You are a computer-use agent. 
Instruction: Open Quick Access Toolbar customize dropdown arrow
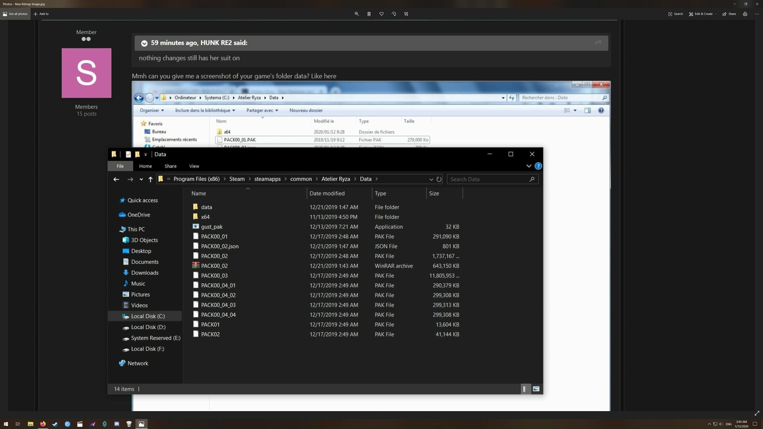(145, 155)
